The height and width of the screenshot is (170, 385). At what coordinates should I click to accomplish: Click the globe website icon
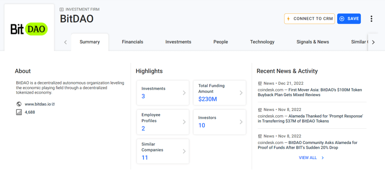coord(19,104)
